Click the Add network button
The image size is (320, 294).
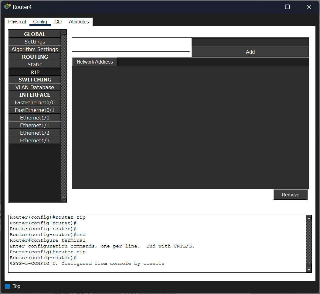250,52
